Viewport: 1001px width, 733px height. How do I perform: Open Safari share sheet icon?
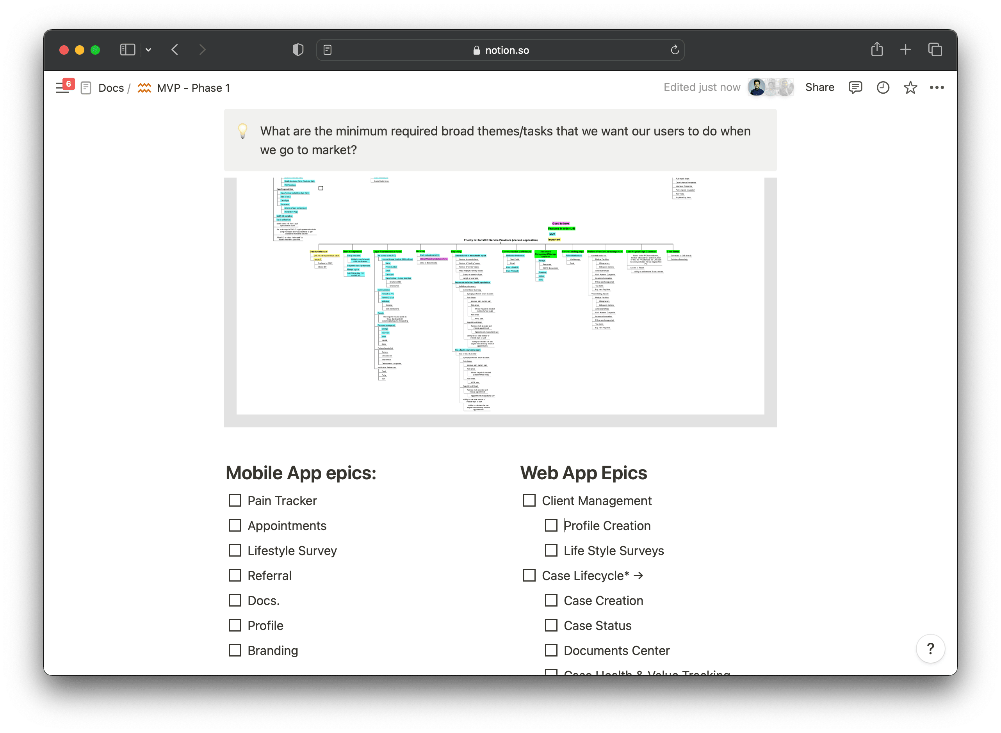pyautogui.click(x=877, y=49)
